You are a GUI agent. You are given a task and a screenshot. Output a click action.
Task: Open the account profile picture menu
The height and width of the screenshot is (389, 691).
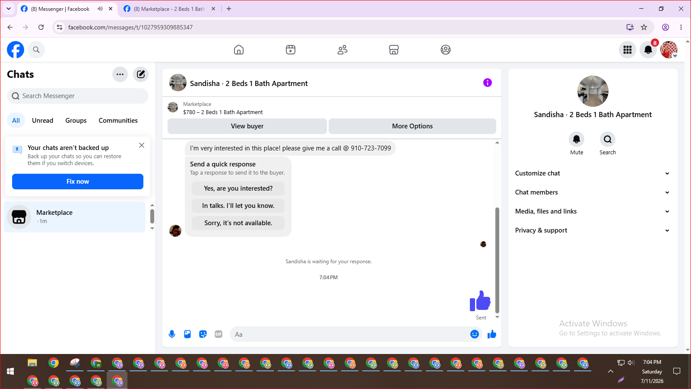[x=669, y=50]
